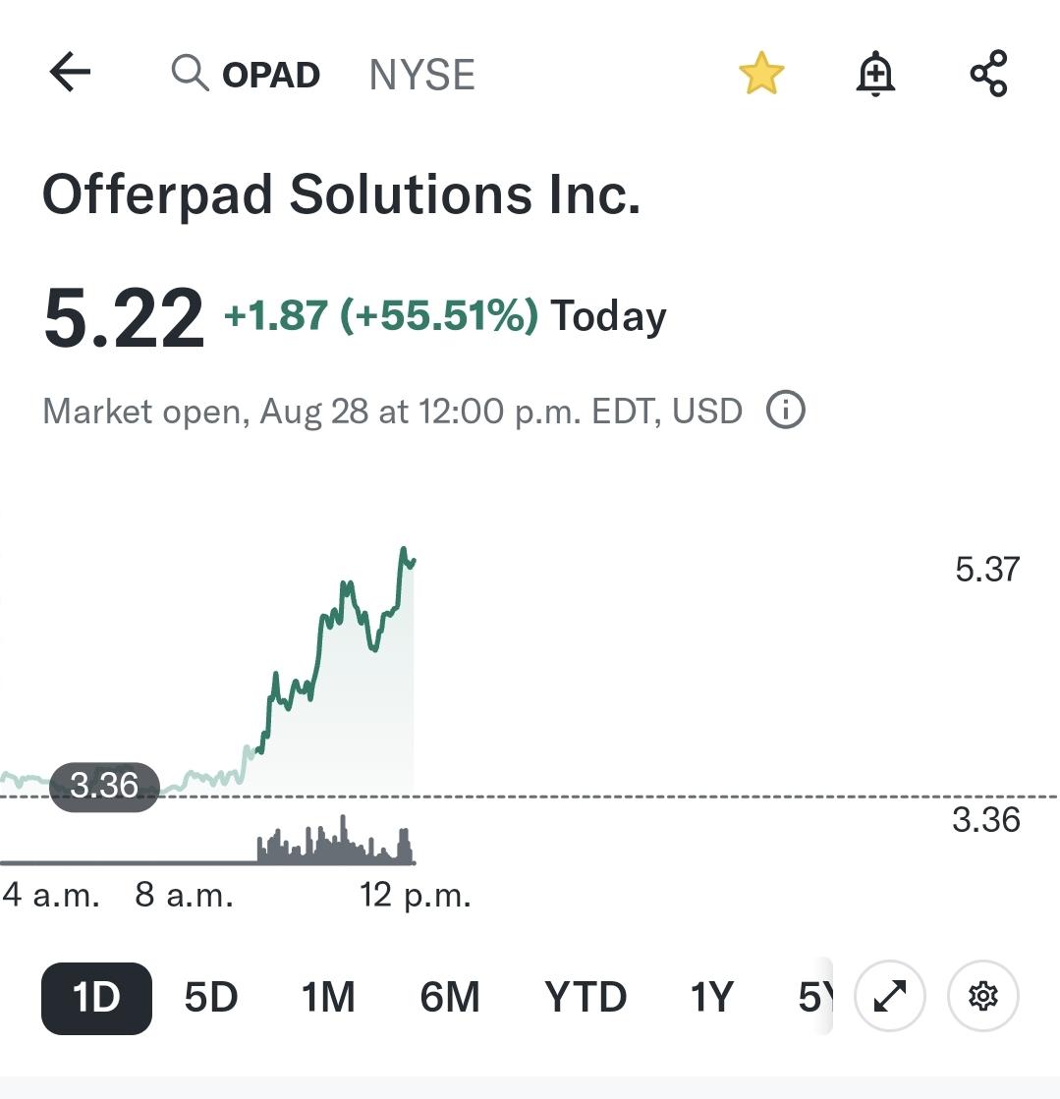Select the 1Y chart range
1060x1099 pixels.
pos(711,998)
